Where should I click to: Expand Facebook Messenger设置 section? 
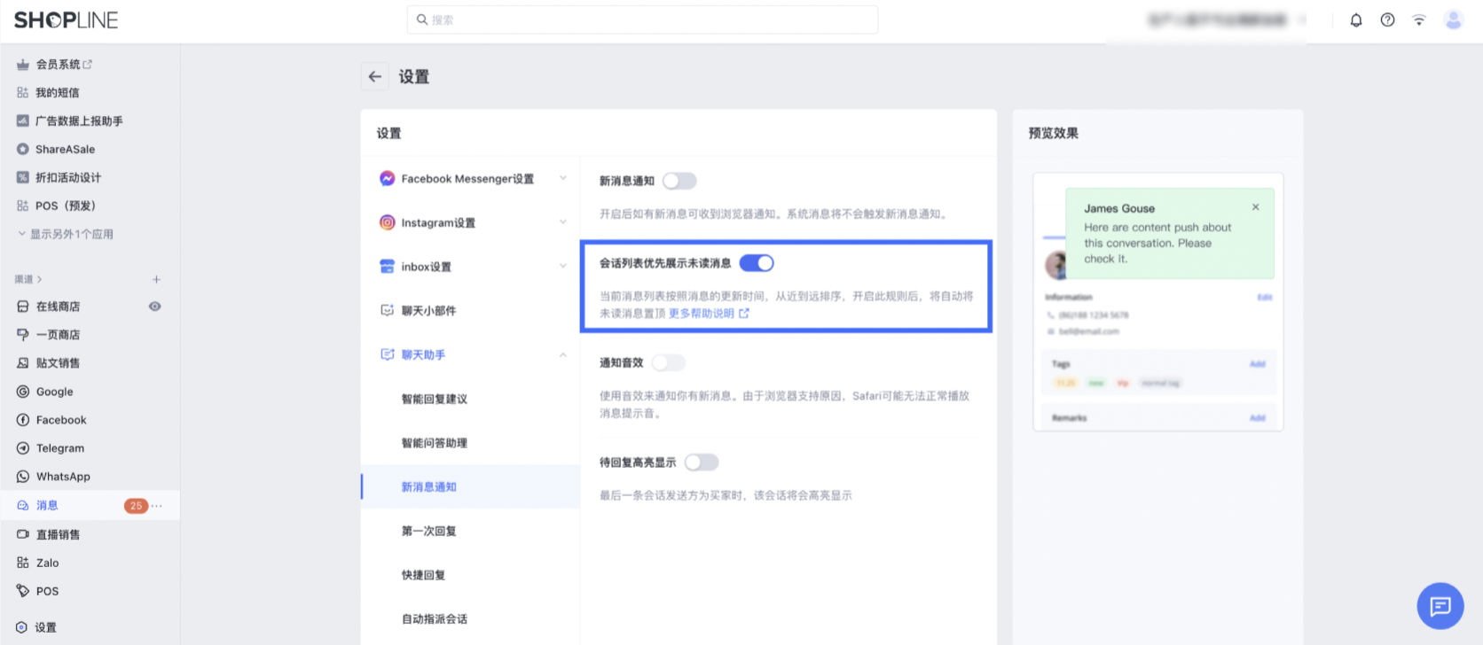tap(562, 179)
